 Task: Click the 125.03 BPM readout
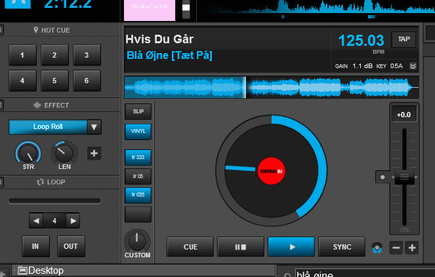click(362, 41)
